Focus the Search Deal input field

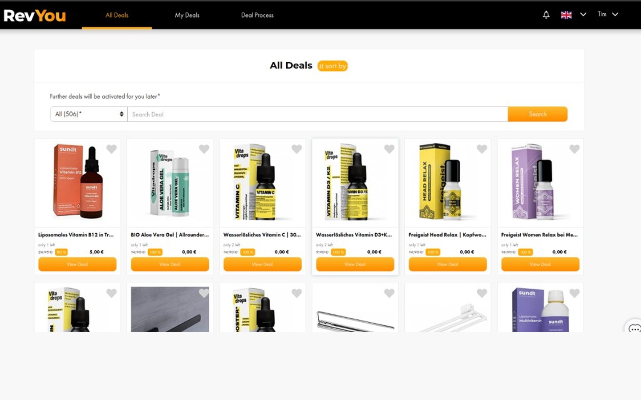[x=317, y=114]
